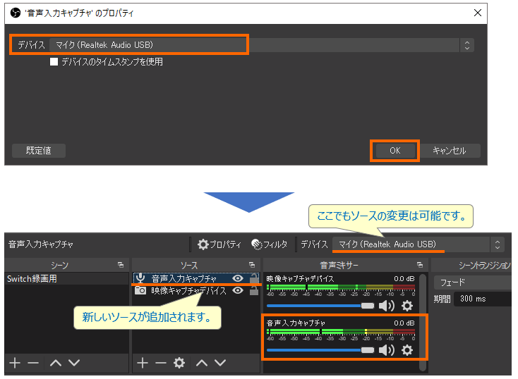Enable デバイスのタイムスタンプを使用 checkbox
The height and width of the screenshot is (379, 518).
tap(54, 62)
